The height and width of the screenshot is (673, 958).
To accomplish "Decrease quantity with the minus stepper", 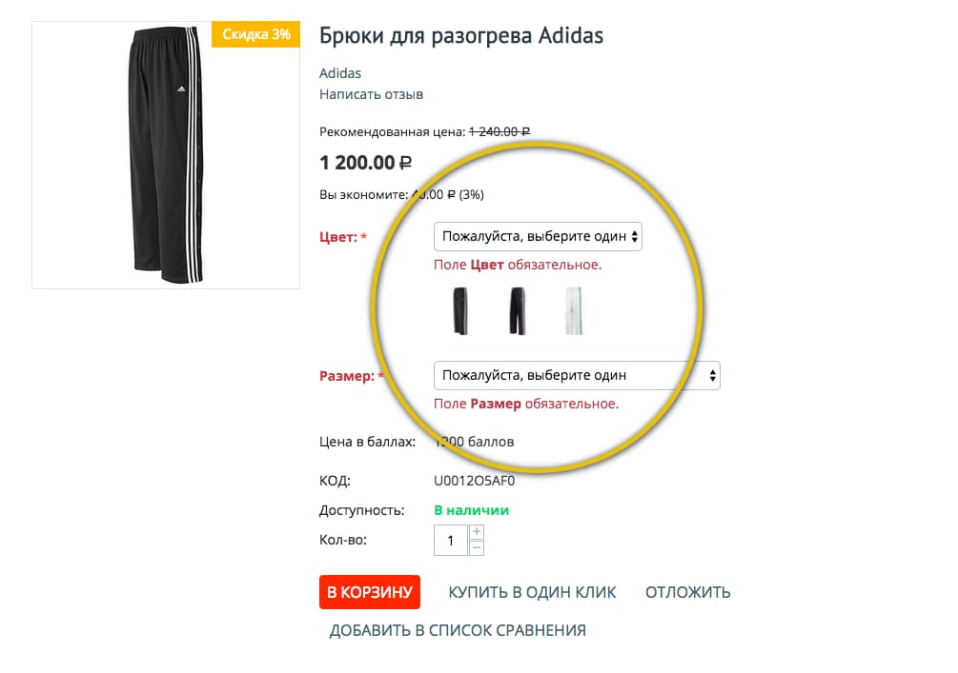I will (477, 547).
